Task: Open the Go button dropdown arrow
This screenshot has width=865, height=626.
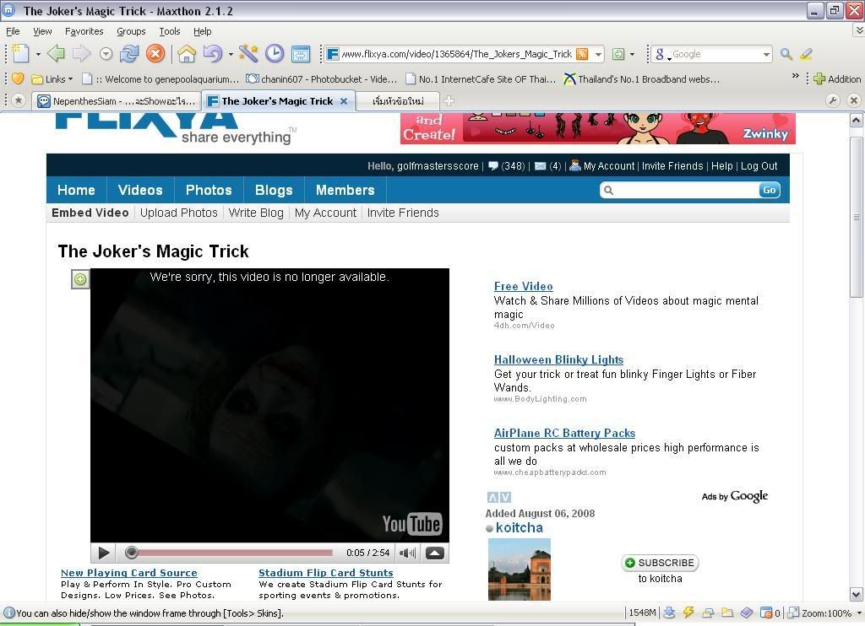Action: click(632, 54)
